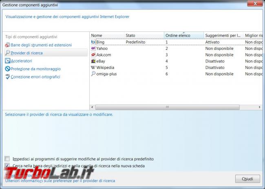Sort by Suggerimenti per l... column
The height and width of the screenshot is (189, 265).
[x=223, y=36]
